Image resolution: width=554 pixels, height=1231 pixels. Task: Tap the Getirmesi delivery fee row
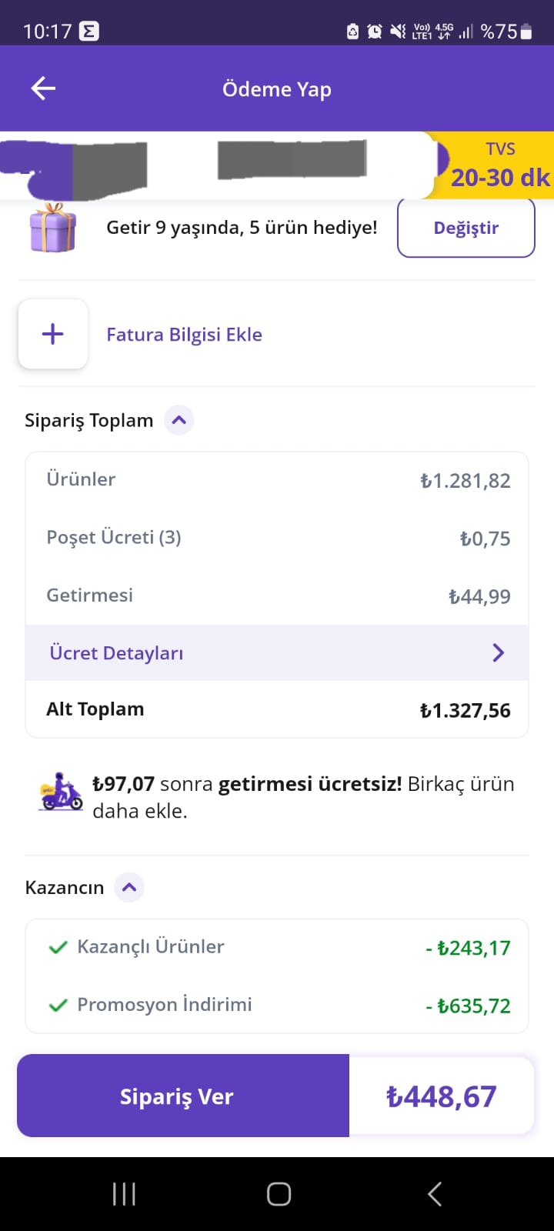point(277,595)
